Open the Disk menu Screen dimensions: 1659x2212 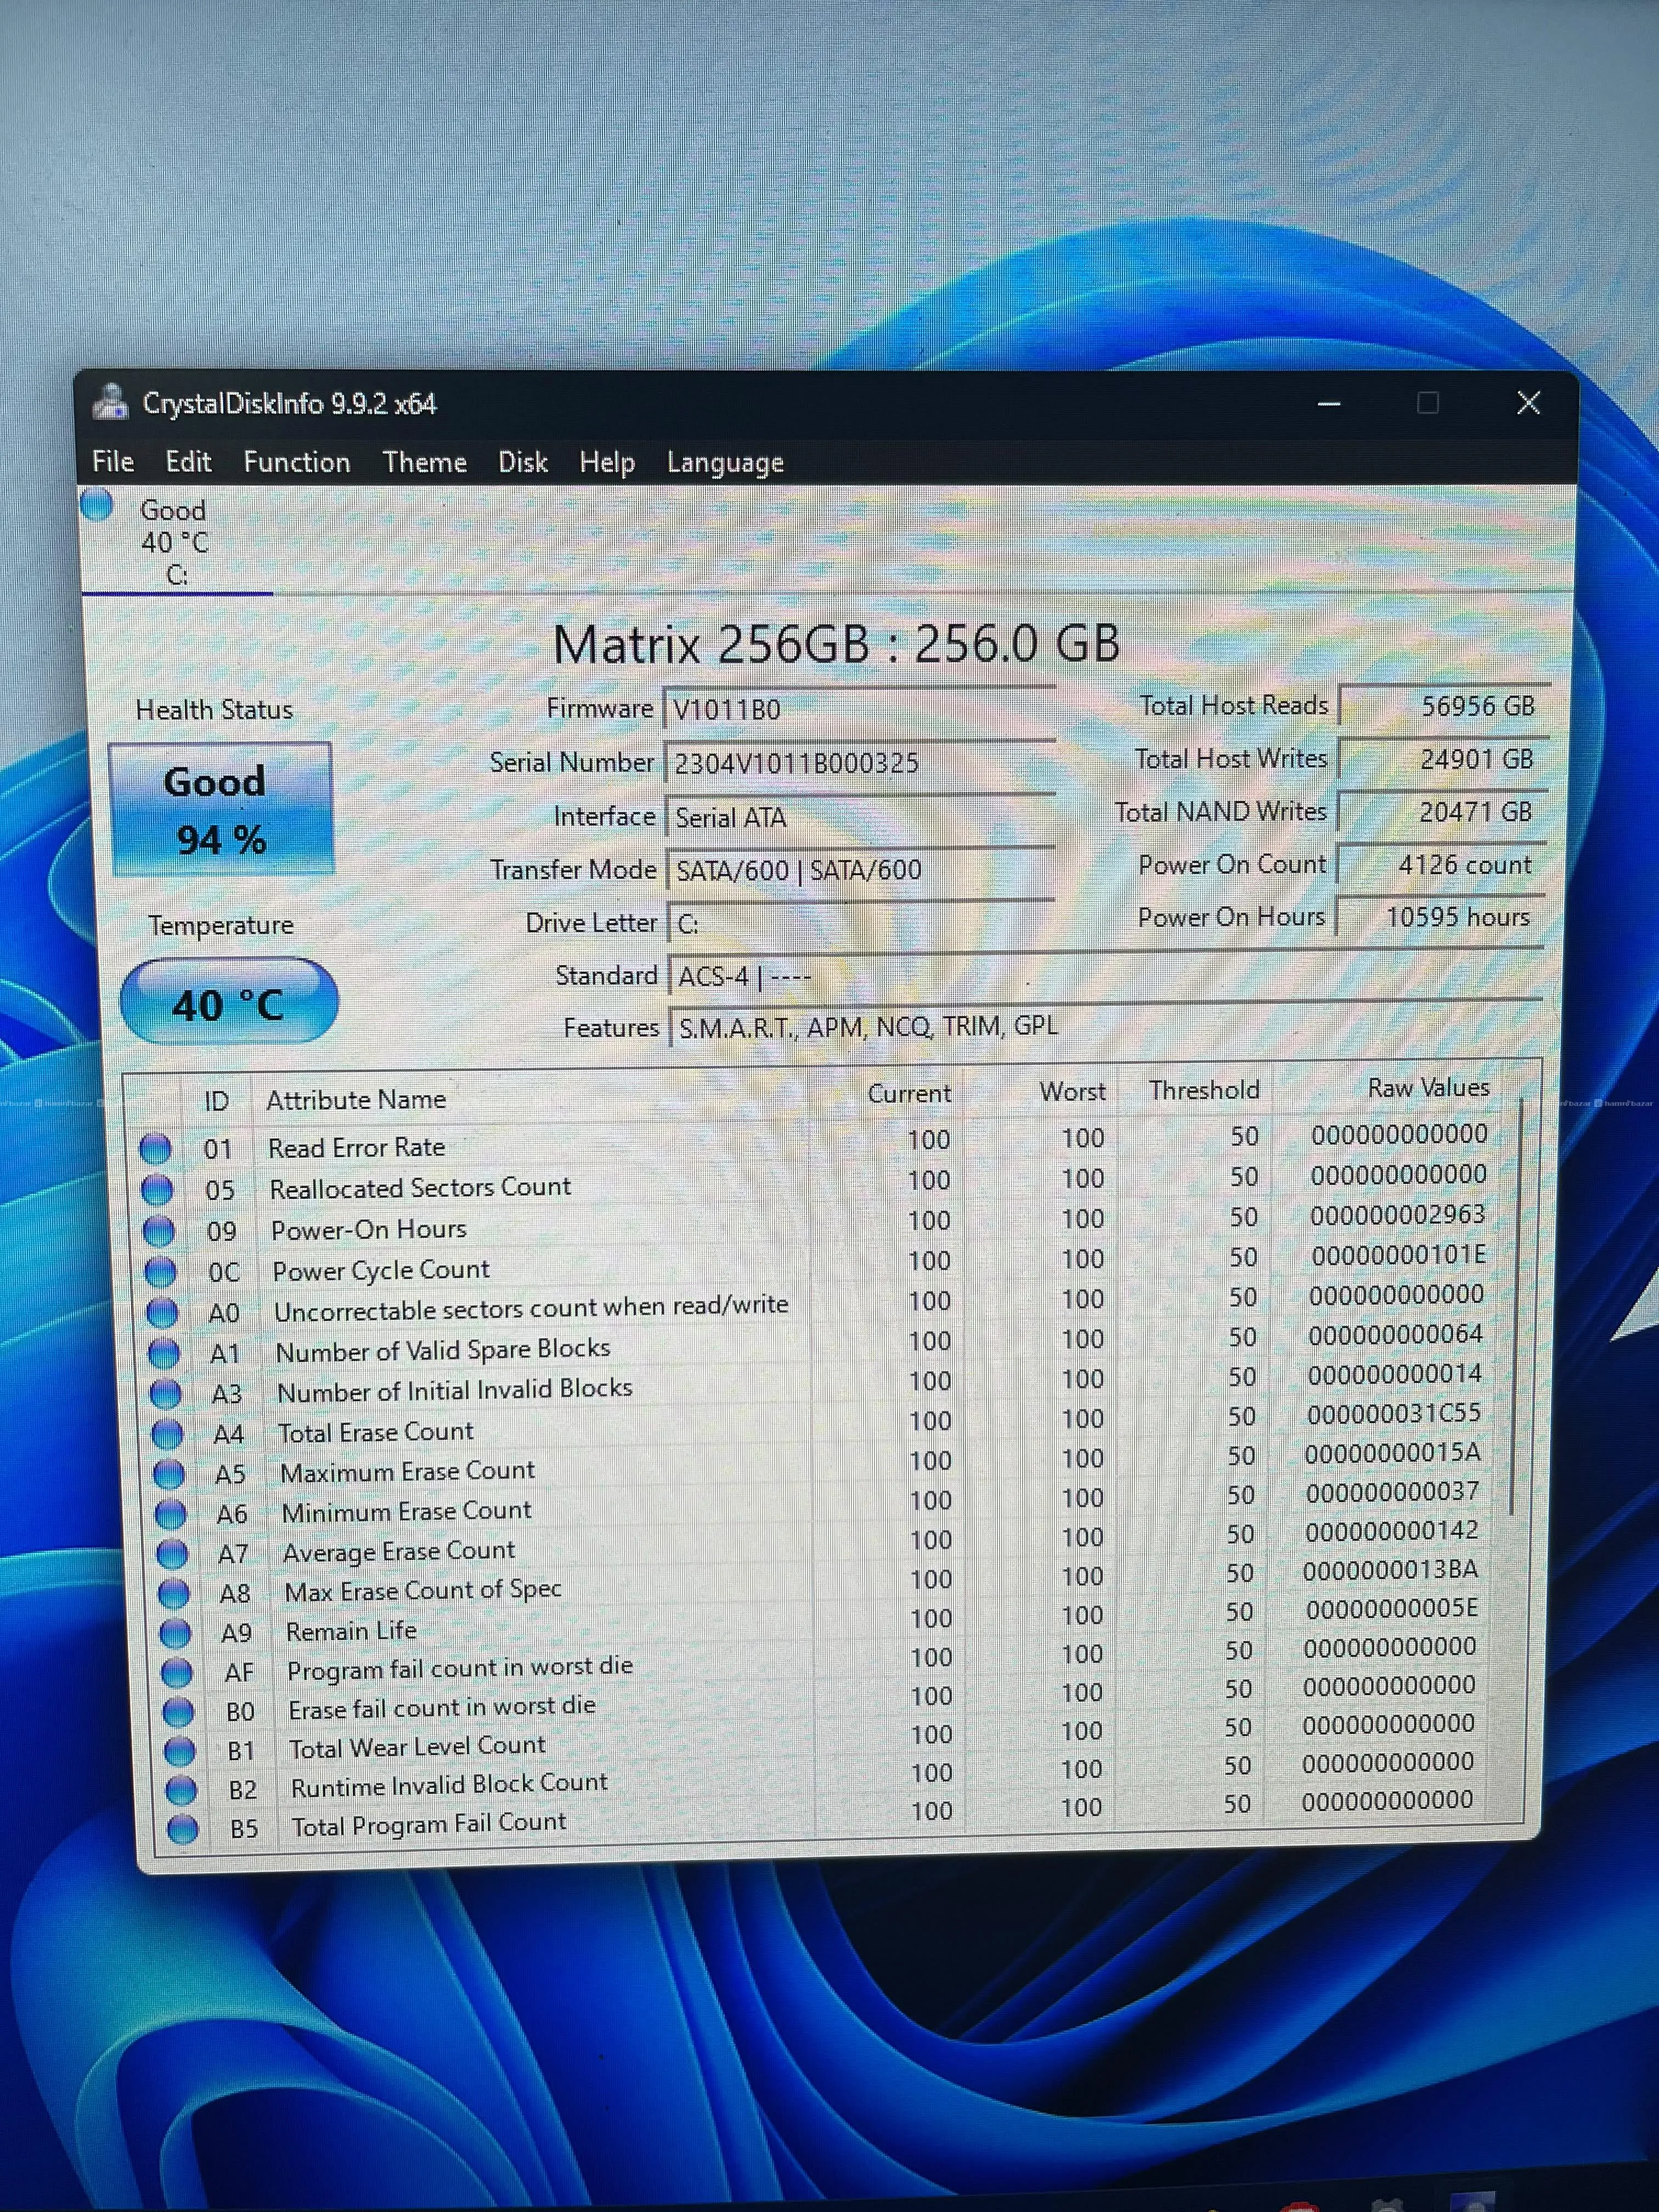[x=523, y=462]
